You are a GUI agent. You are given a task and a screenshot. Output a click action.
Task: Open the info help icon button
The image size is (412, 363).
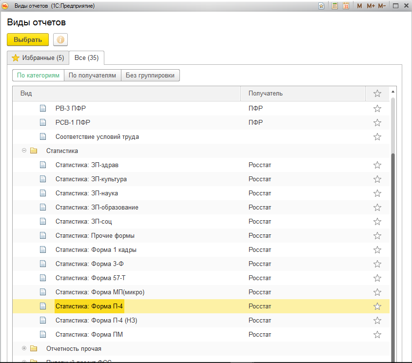tap(60, 39)
